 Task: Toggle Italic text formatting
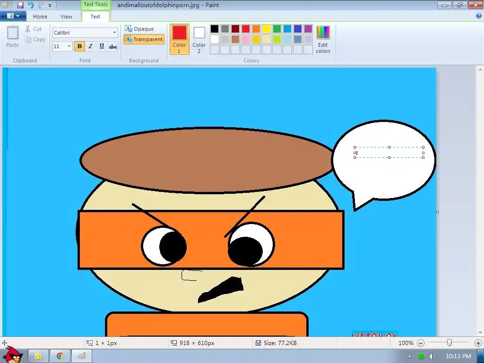(x=90, y=46)
